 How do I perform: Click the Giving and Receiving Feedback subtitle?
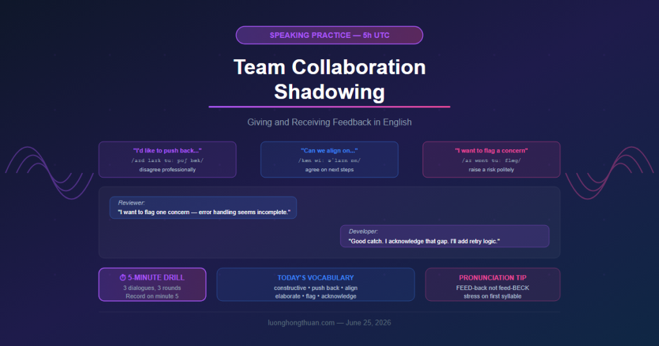(329, 122)
